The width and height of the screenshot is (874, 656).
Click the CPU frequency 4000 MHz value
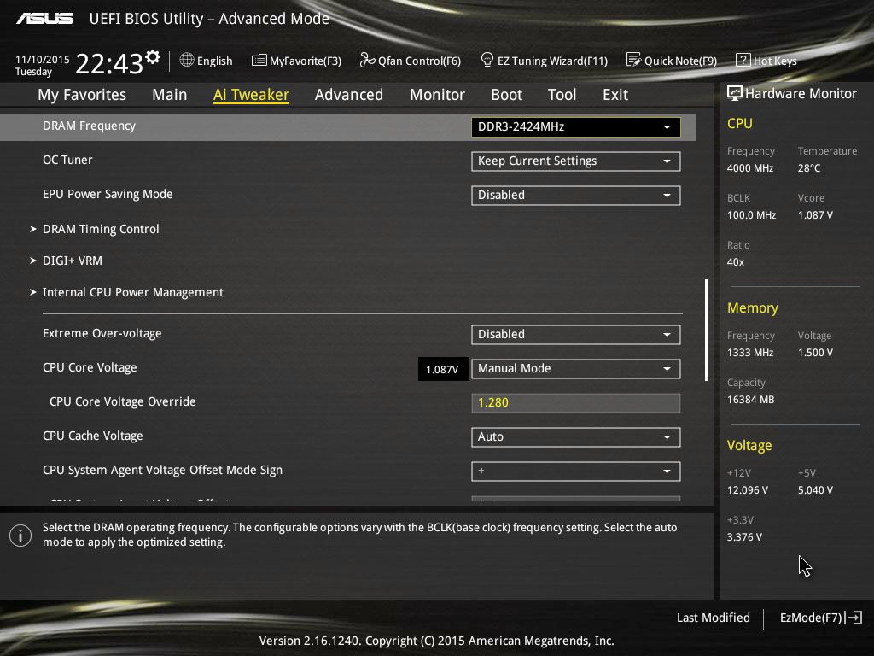[x=750, y=168]
